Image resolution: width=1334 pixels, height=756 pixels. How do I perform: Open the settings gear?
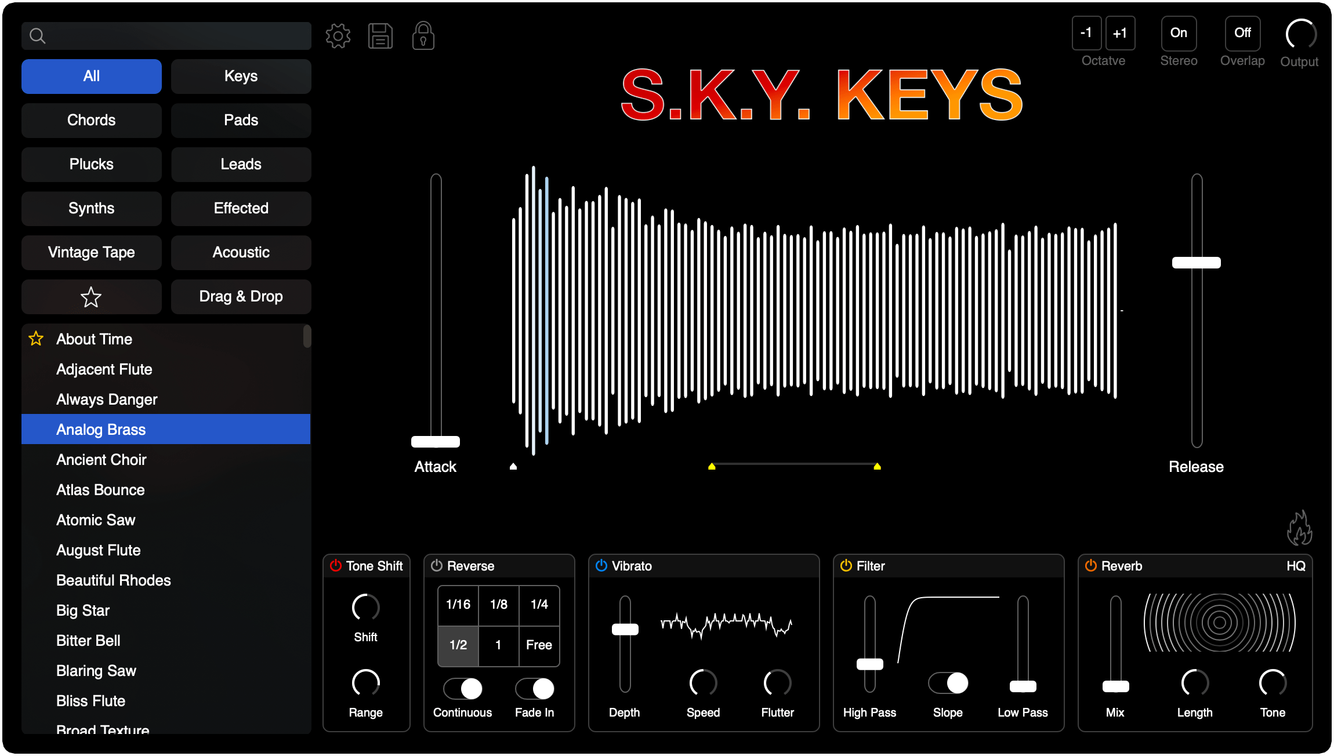pos(338,35)
